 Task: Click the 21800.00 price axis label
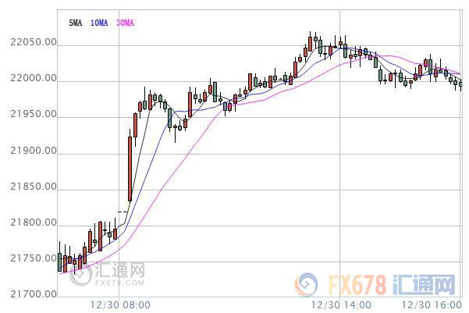tap(34, 222)
